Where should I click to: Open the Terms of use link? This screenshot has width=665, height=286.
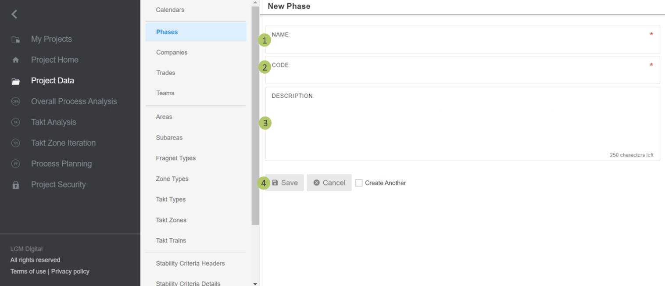point(28,271)
